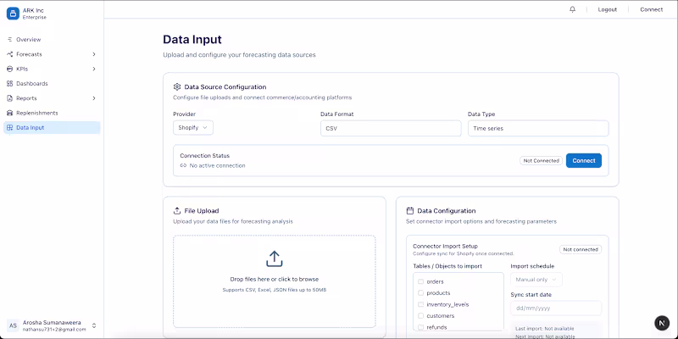Select Data Input in the sidebar
Image resolution: width=678 pixels, height=339 pixels.
point(52,128)
